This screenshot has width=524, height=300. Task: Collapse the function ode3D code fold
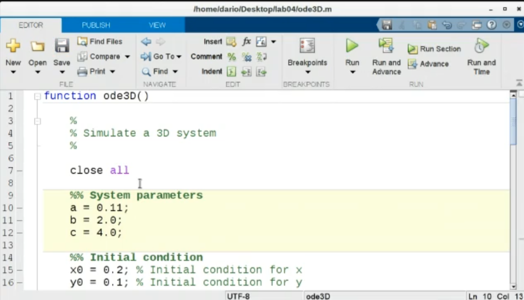click(x=38, y=96)
